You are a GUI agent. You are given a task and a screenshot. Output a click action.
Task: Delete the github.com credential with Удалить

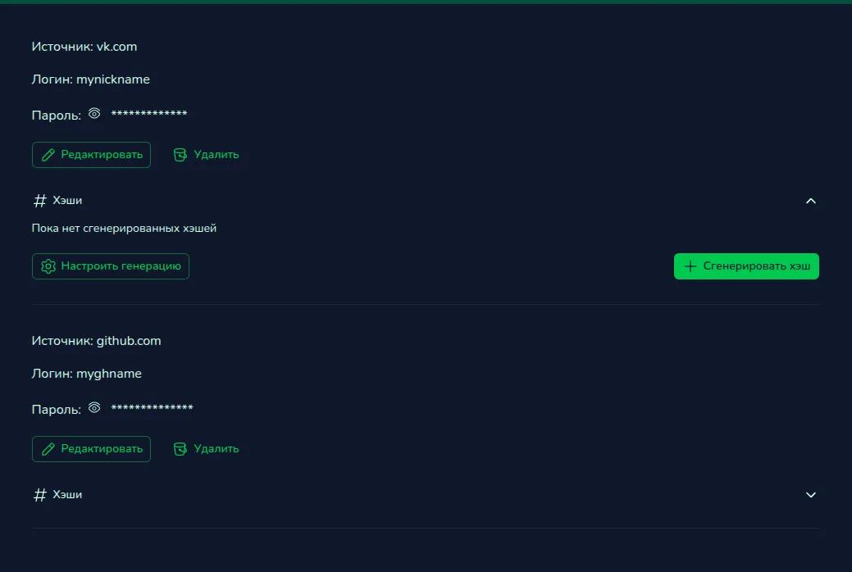coord(206,449)
